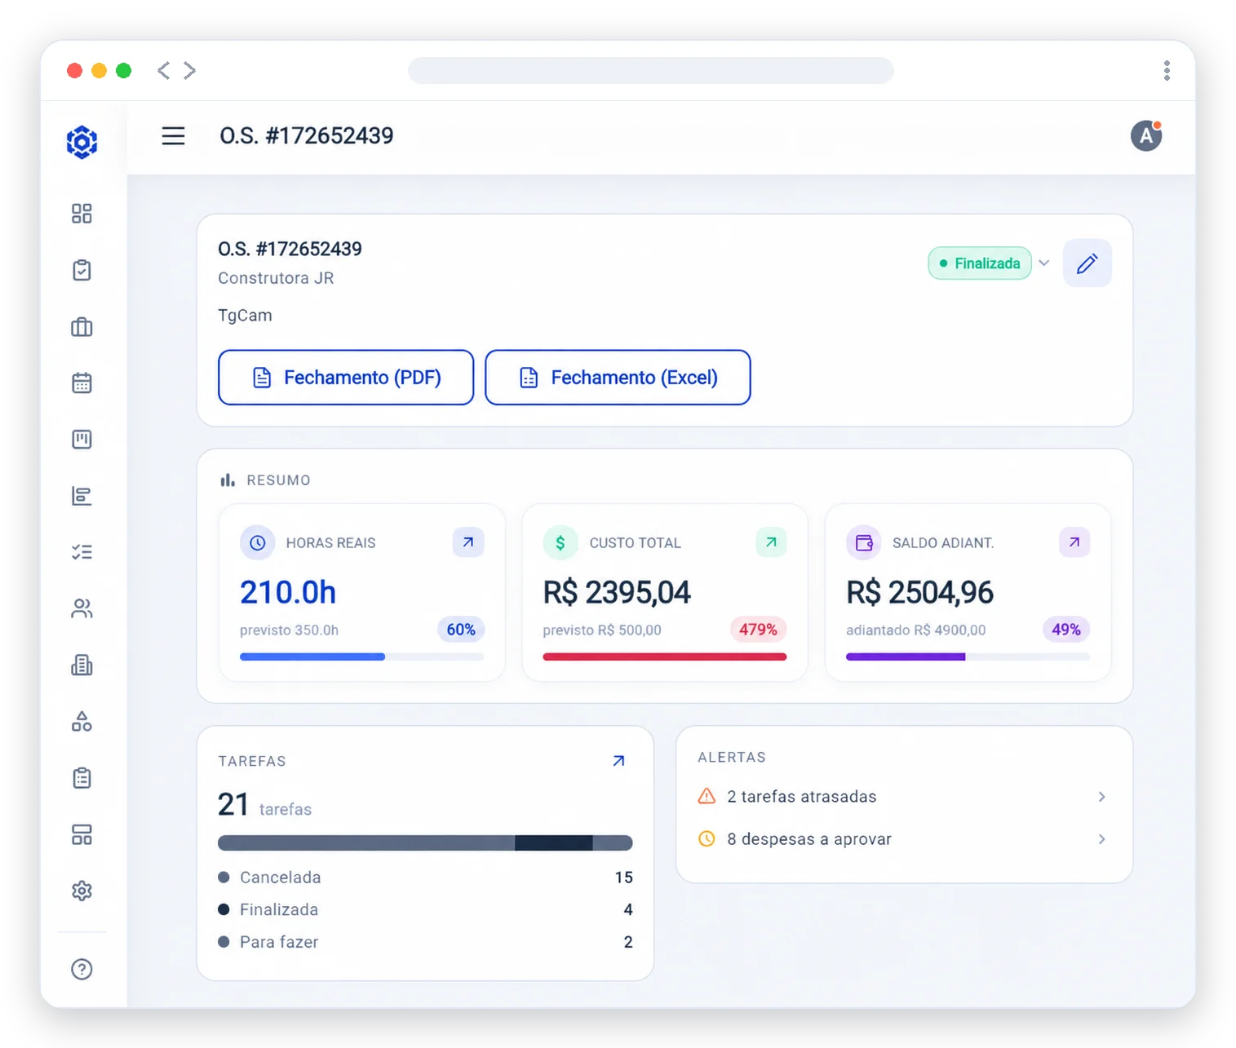Edit the order with the pencil icon

(1087, 263)
